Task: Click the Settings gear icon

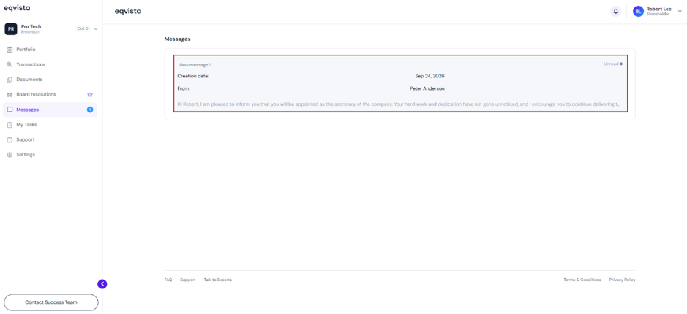Action: tap(10, 155)
